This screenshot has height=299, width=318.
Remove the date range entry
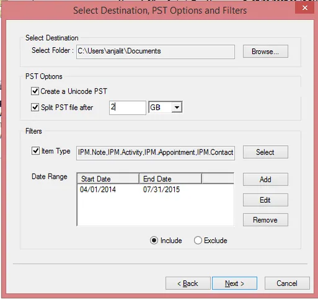point(265,220)
